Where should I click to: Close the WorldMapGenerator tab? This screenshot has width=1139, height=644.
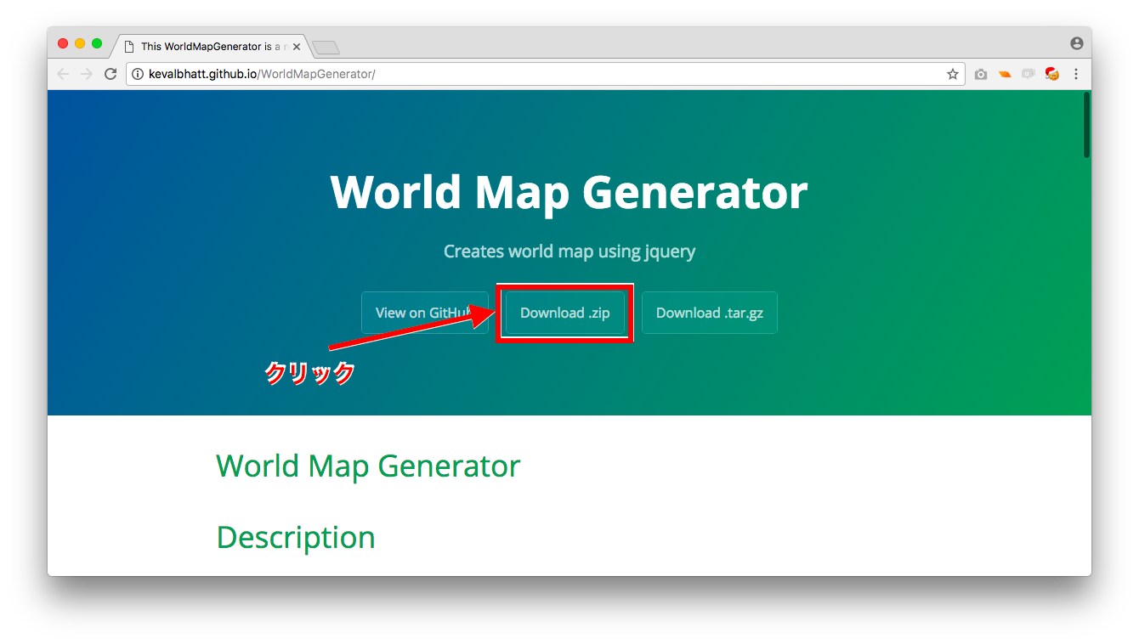tap(297, 47)
